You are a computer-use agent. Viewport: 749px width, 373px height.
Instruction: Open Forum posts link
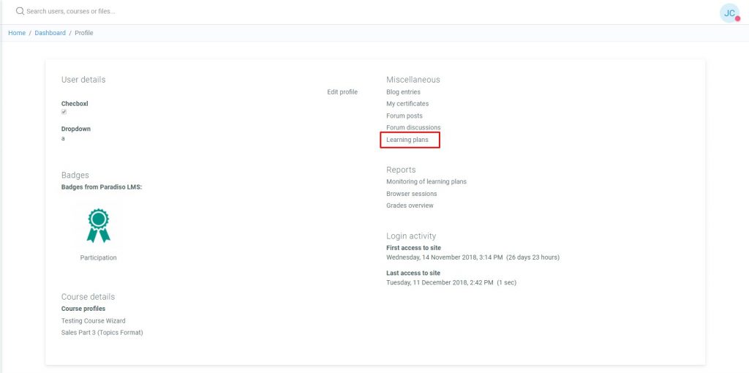coord(404,116)
